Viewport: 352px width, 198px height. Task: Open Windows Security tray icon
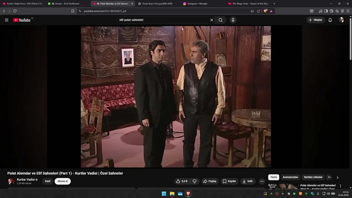coord(312,194)
